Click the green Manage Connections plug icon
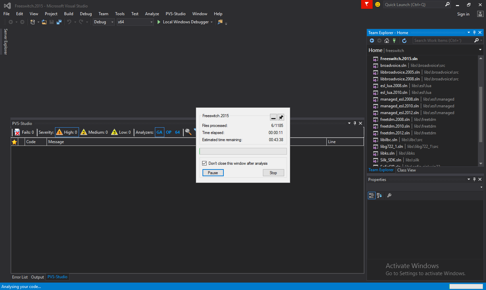486x290 pixels. [394, 41]
